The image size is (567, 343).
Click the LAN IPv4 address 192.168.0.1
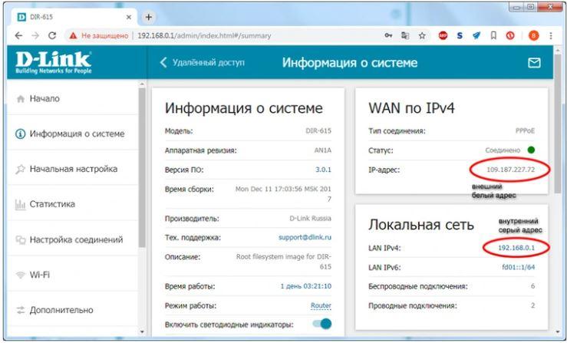516,248
